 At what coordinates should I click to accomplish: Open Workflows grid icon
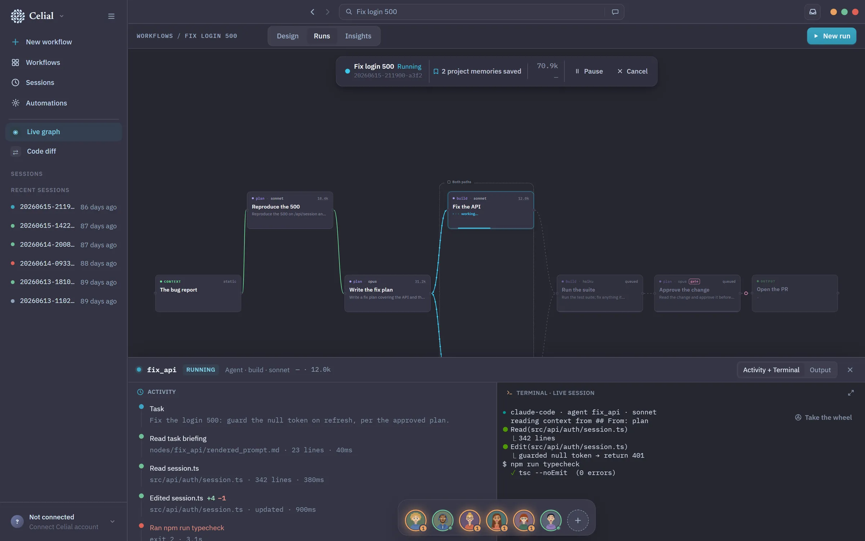pos(15,62)
